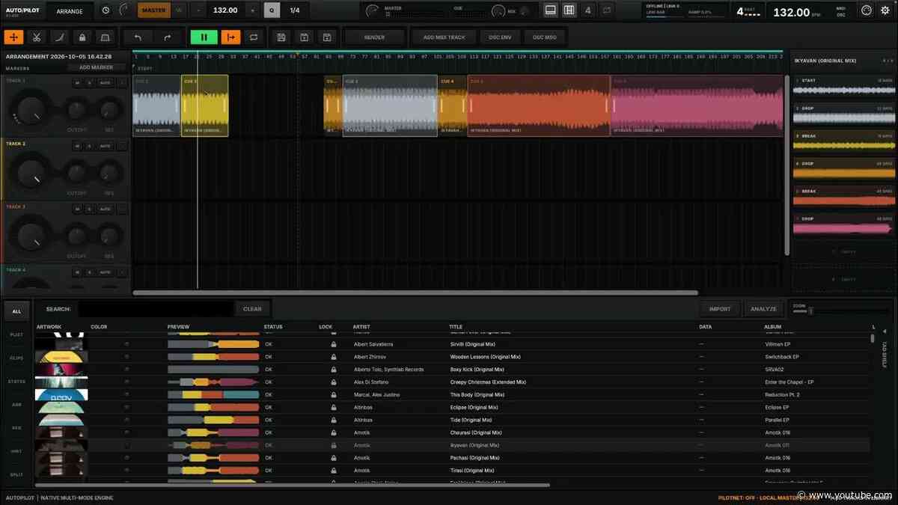Select the STATES browser tab
Viewport: 898px width, 505px height.
16,382
